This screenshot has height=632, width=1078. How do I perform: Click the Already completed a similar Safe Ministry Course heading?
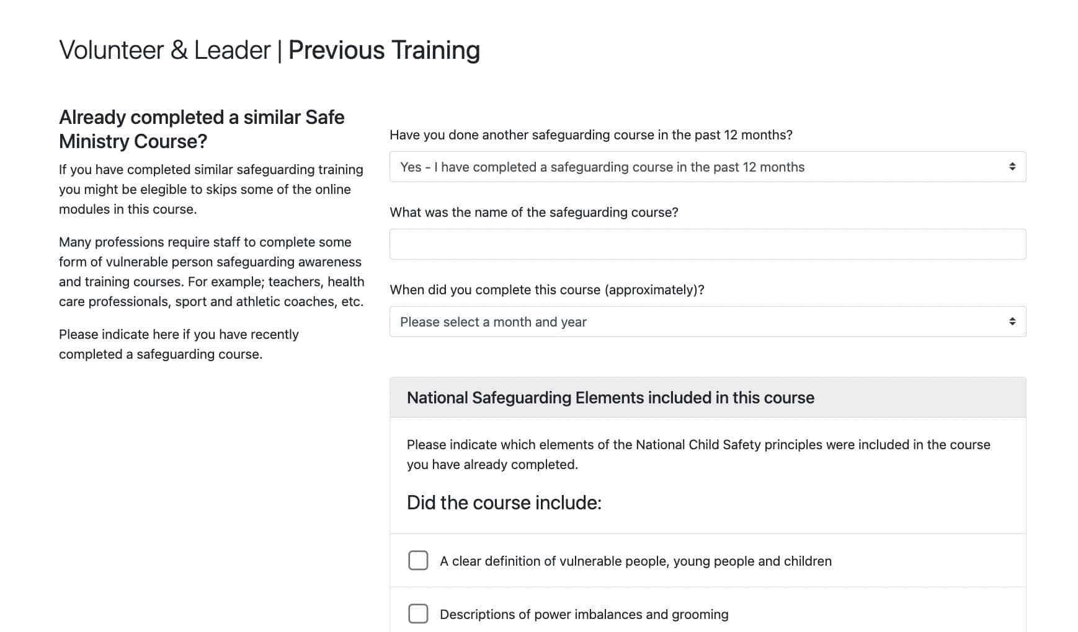click(x=201, y=129)
